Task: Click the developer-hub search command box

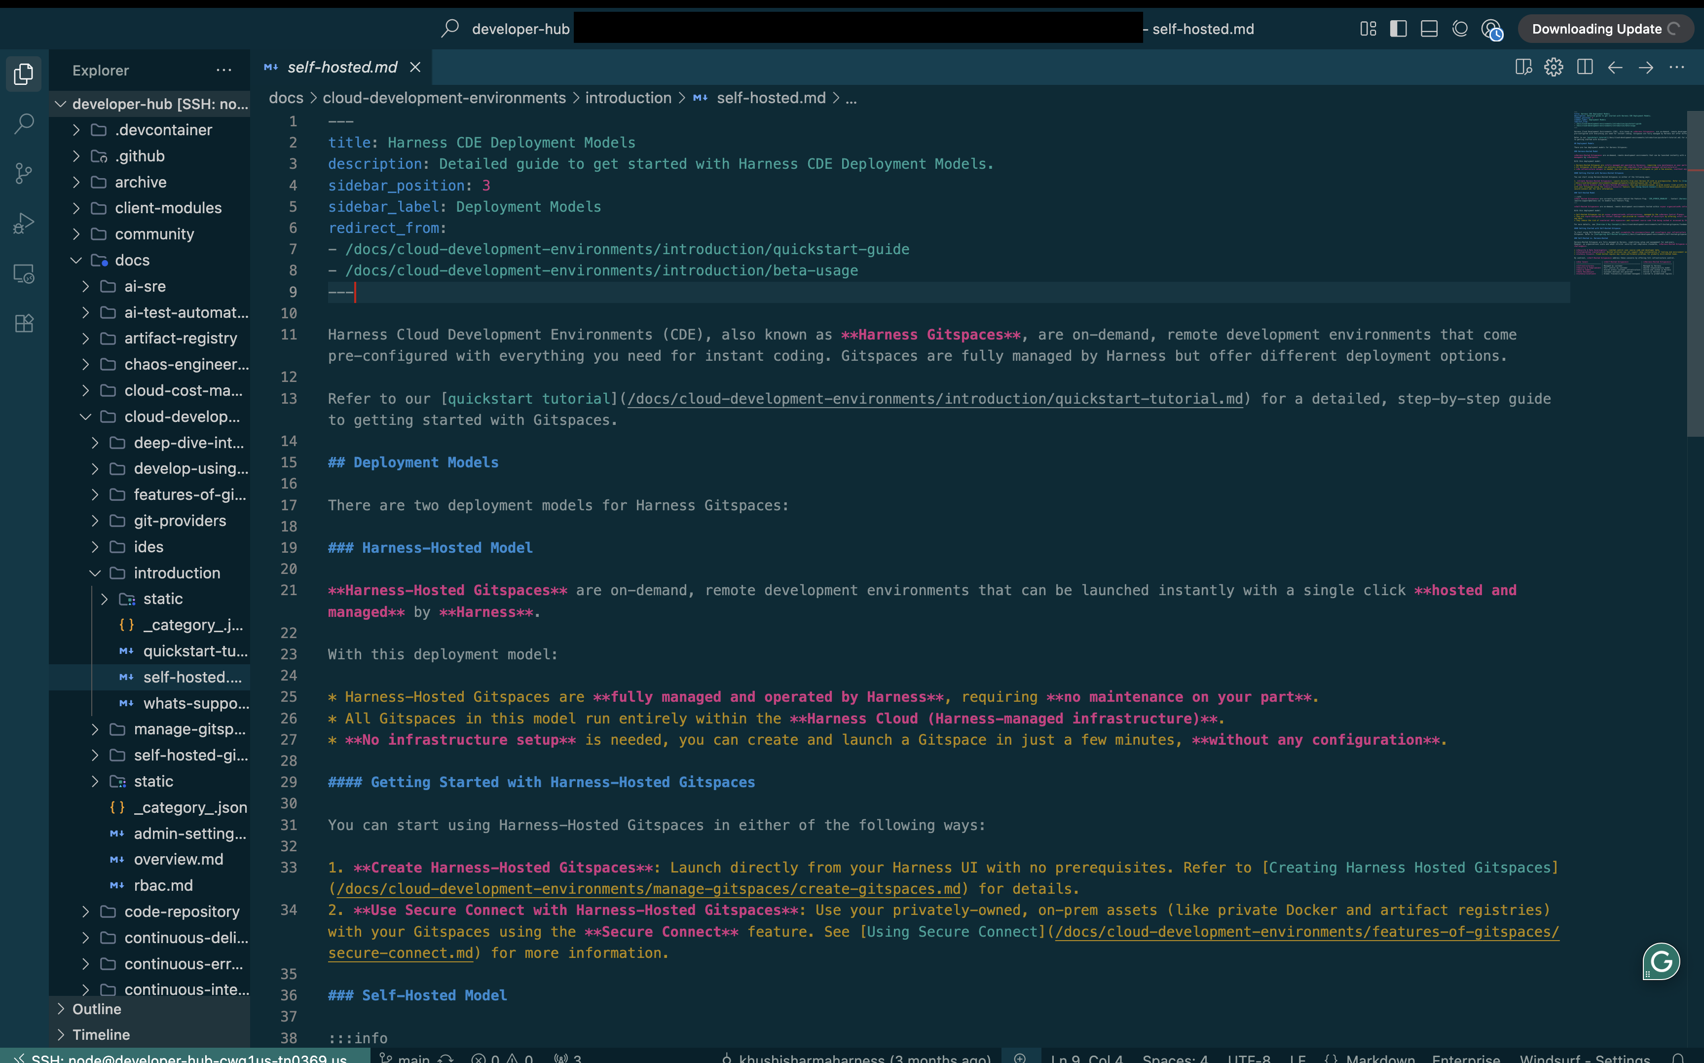Action: (x=520, y=29)
